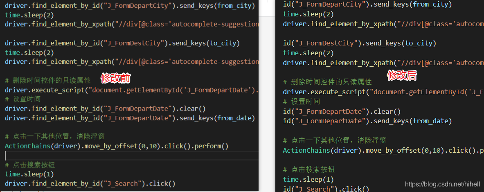Click the driver.find_element_by_id("J_FormDepartCity") line in left pane
The image size is (484, 192).
click(130, 5)
